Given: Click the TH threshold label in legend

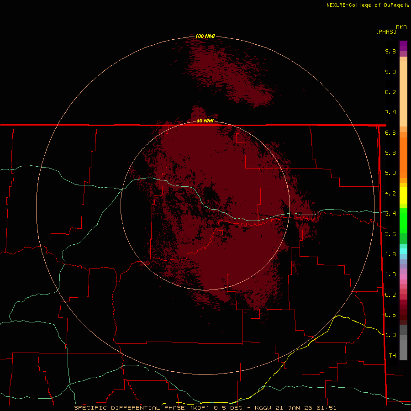Looking at the screenshot, I should coord(392,356).
